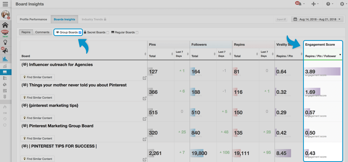Image resolution: width=348 pixels, height=162 pixels.
Task: Find Similar Content for Influencer outreach board
Action: click(38, 77)
